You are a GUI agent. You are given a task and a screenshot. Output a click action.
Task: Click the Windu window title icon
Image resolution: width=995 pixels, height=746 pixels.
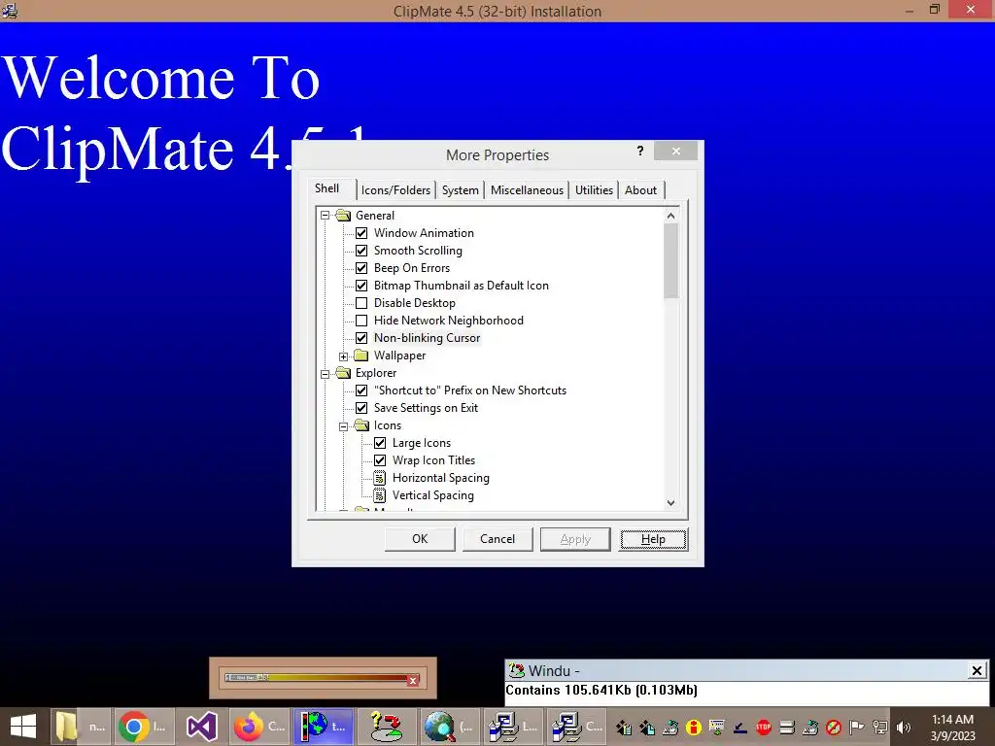coord(517,670)
